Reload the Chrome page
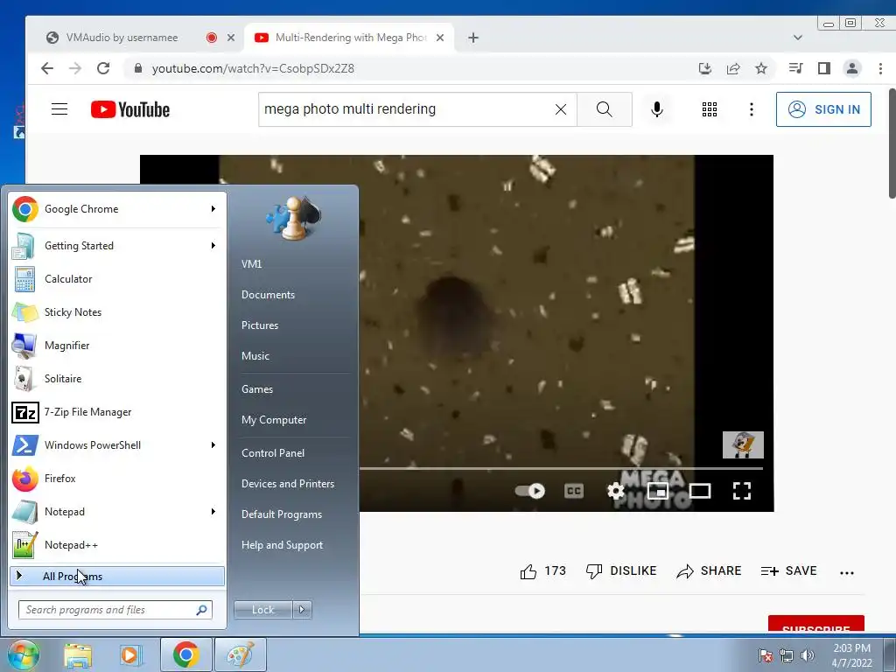The image size is (896, 672). point(103,68)
